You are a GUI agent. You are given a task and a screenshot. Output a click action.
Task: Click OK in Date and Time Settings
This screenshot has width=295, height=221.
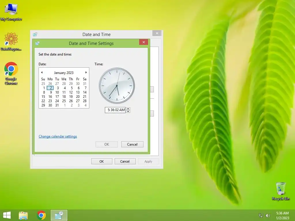click(x=107, y=144)
